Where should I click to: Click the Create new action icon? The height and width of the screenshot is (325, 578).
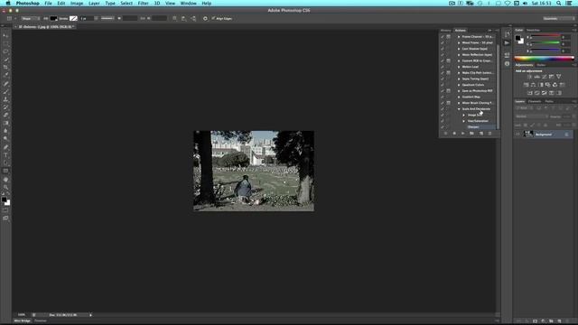[x=481, y=134]
